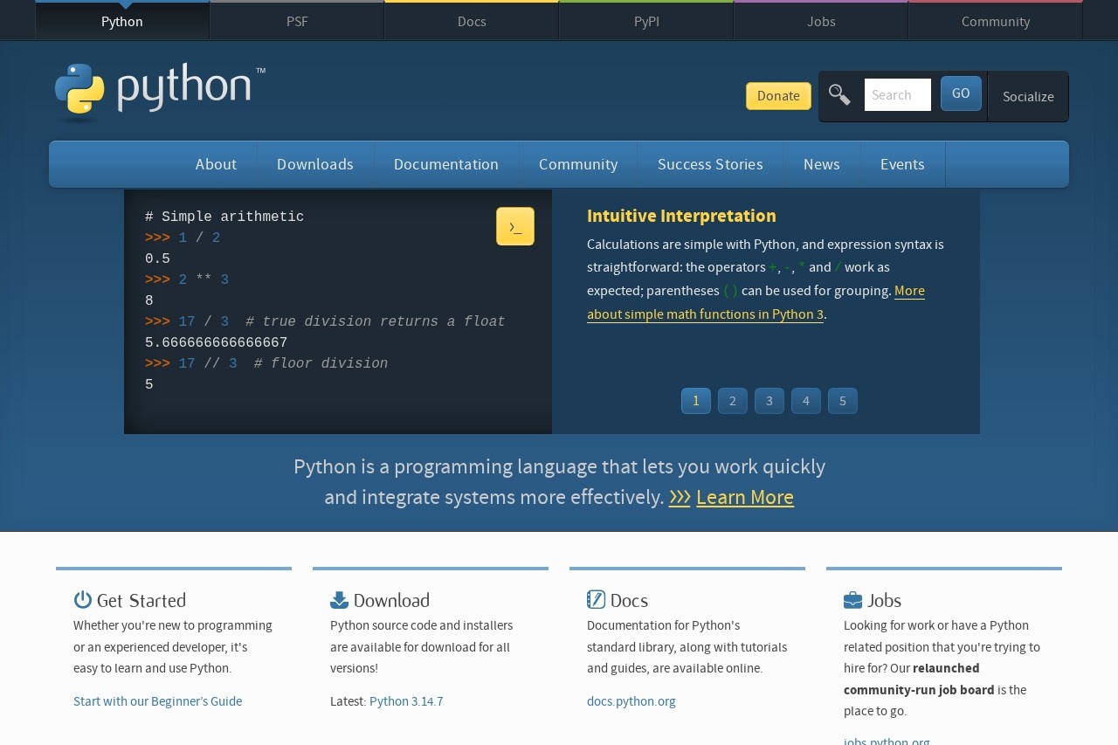This screenshot has height=745, width=1118.
Task: Open the Success Stories navigation menu
Action: point(710,164)
